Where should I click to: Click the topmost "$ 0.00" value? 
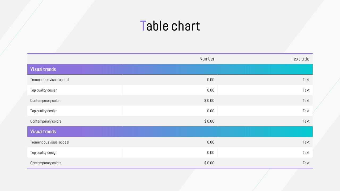pos(209,101)
